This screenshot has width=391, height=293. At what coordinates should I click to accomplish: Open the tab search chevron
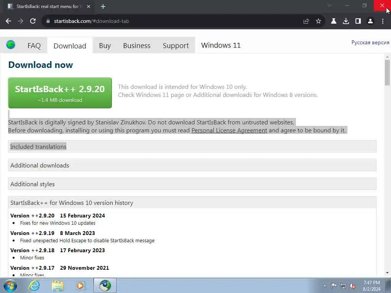pos(330,5)
